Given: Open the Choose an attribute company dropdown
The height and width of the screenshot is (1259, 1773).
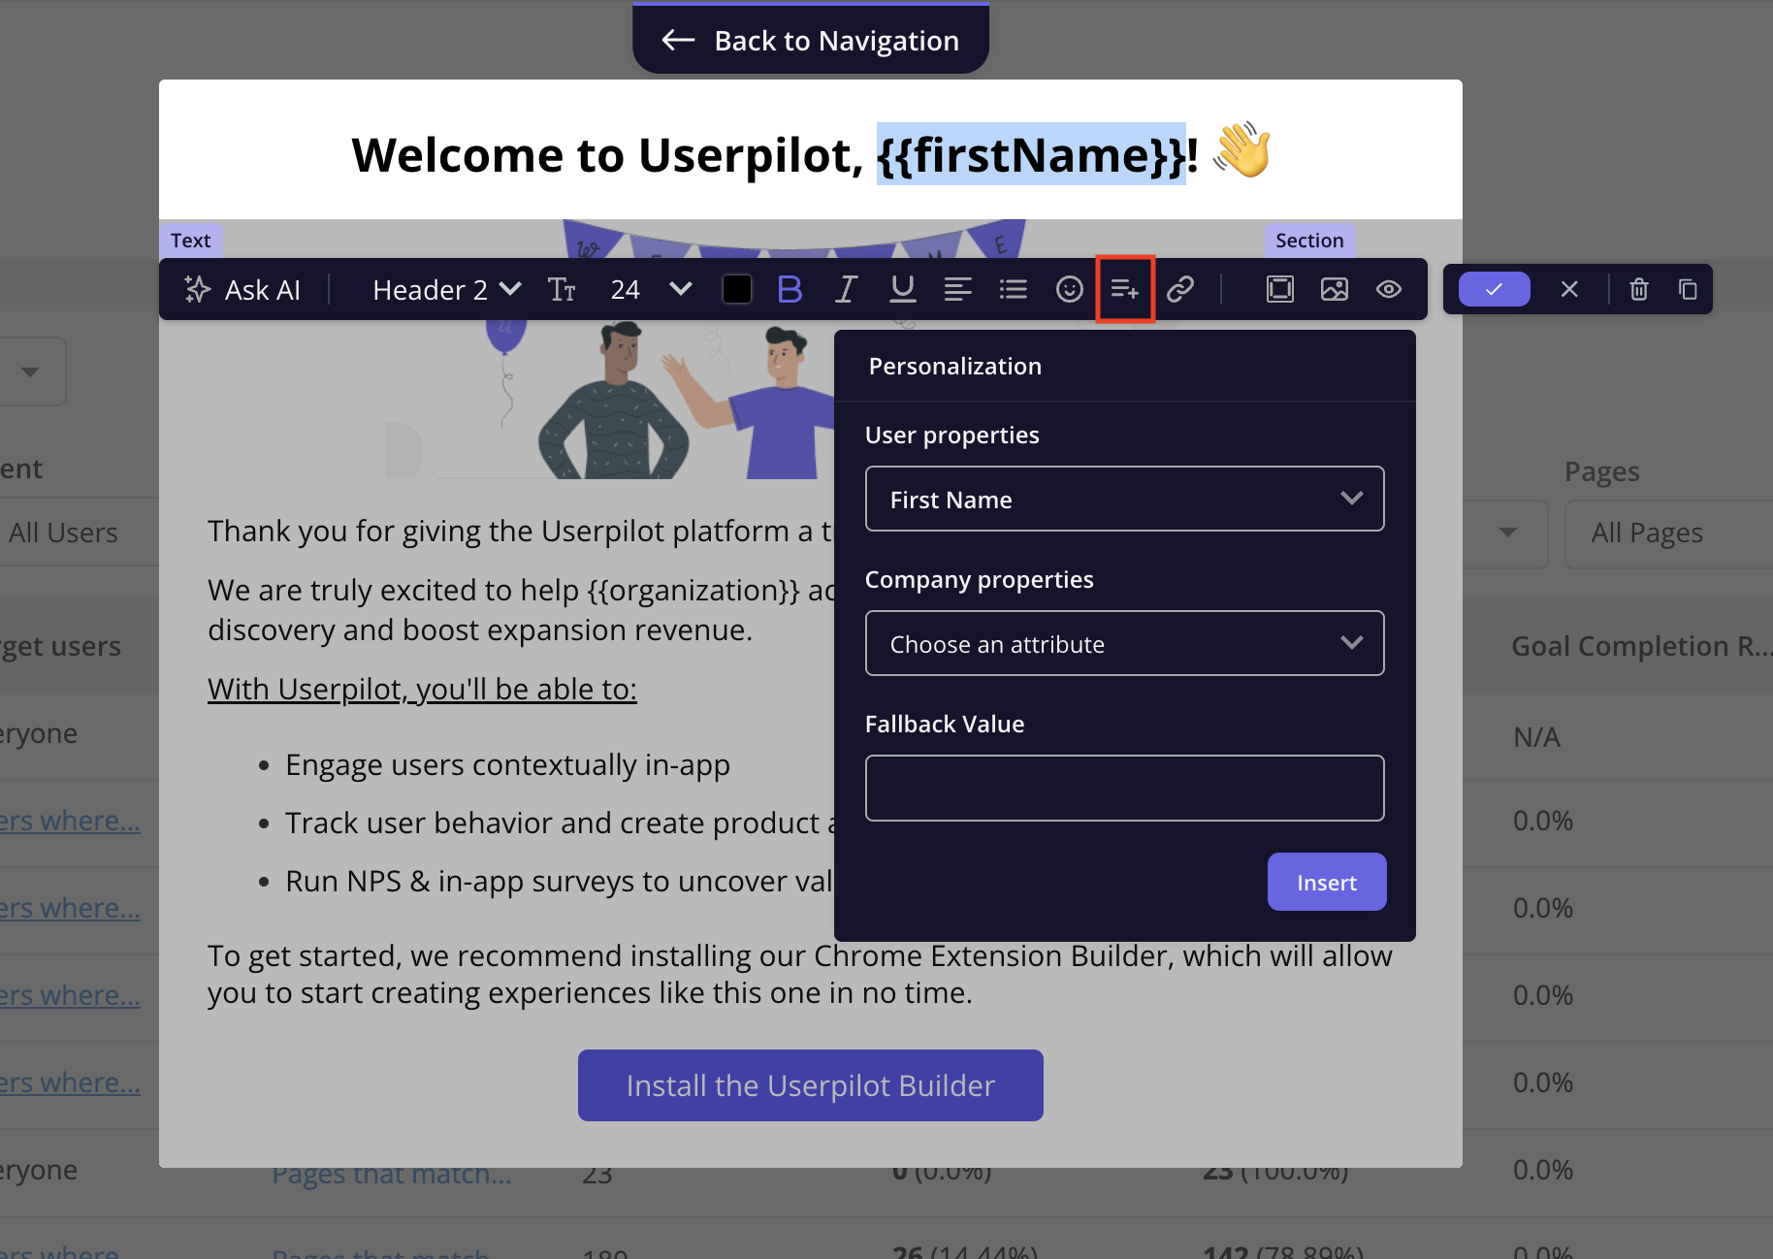Looking at the screenshot, I should (1124, 643).
